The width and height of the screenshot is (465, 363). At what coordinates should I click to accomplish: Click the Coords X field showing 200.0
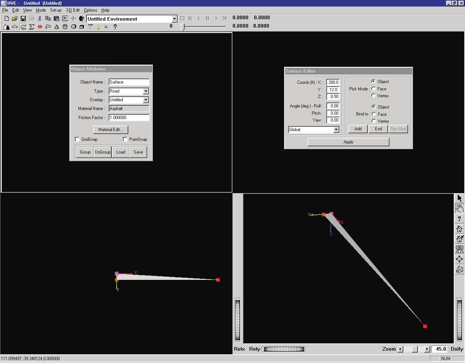click(333, 82)
